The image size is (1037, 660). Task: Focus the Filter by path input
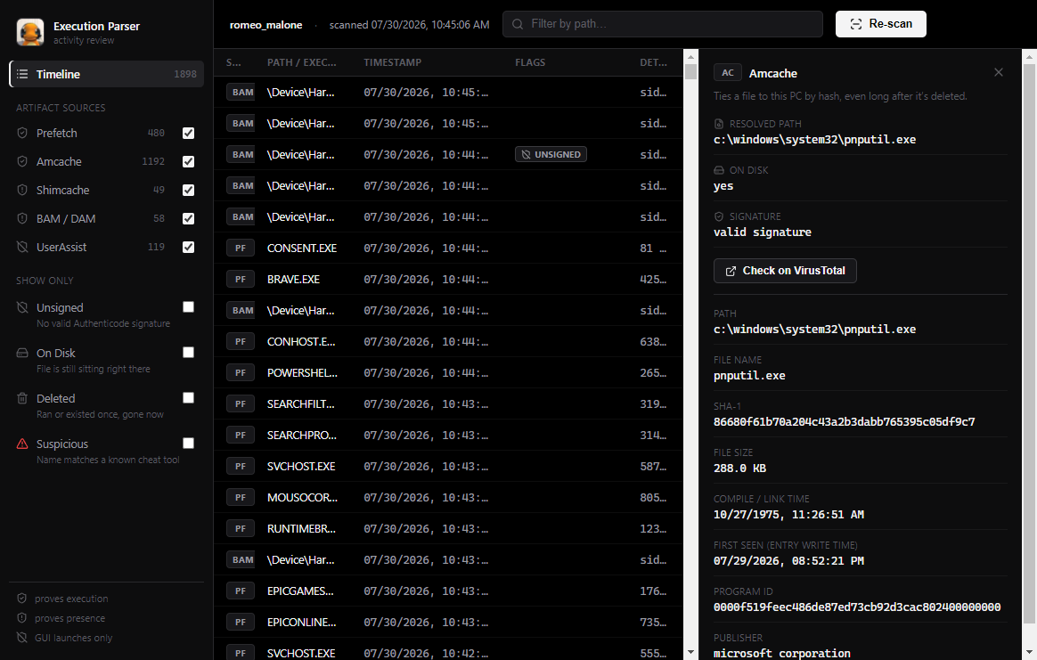pyautogui.click(x=663, y=24)
